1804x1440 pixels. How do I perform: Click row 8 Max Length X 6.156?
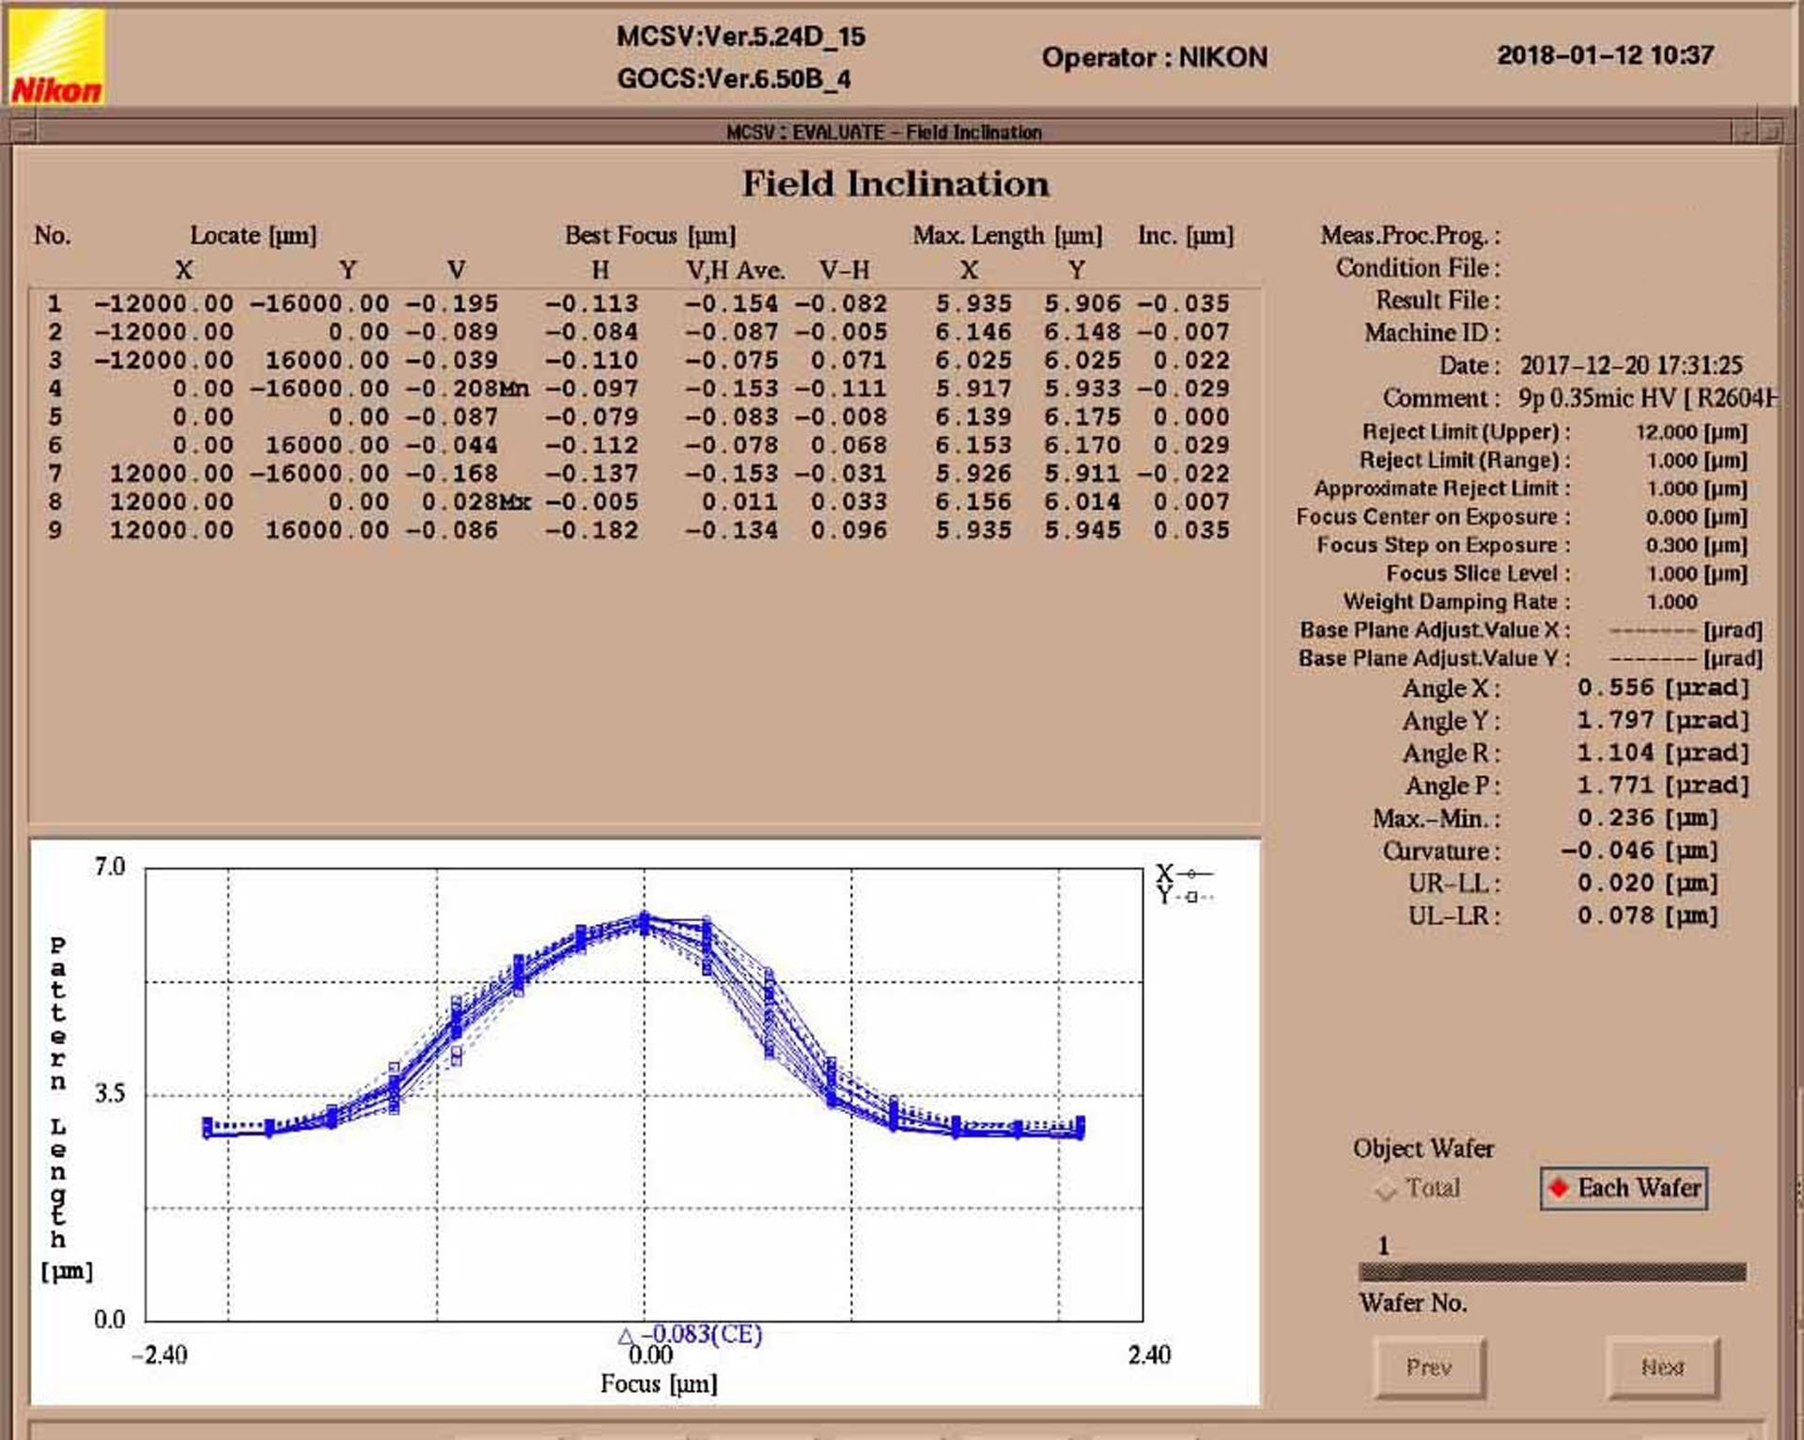973,502
